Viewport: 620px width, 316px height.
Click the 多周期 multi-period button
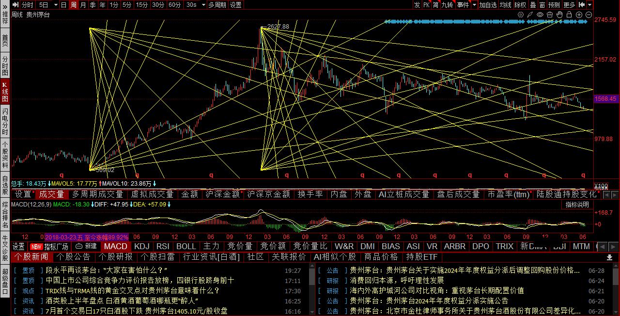pyautogui.click(x=217, y=4)
